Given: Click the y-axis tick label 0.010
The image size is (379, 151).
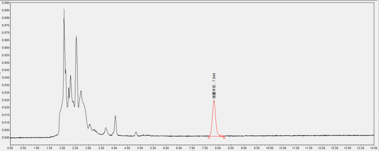Looking at the screenshot, I should 5,123.
